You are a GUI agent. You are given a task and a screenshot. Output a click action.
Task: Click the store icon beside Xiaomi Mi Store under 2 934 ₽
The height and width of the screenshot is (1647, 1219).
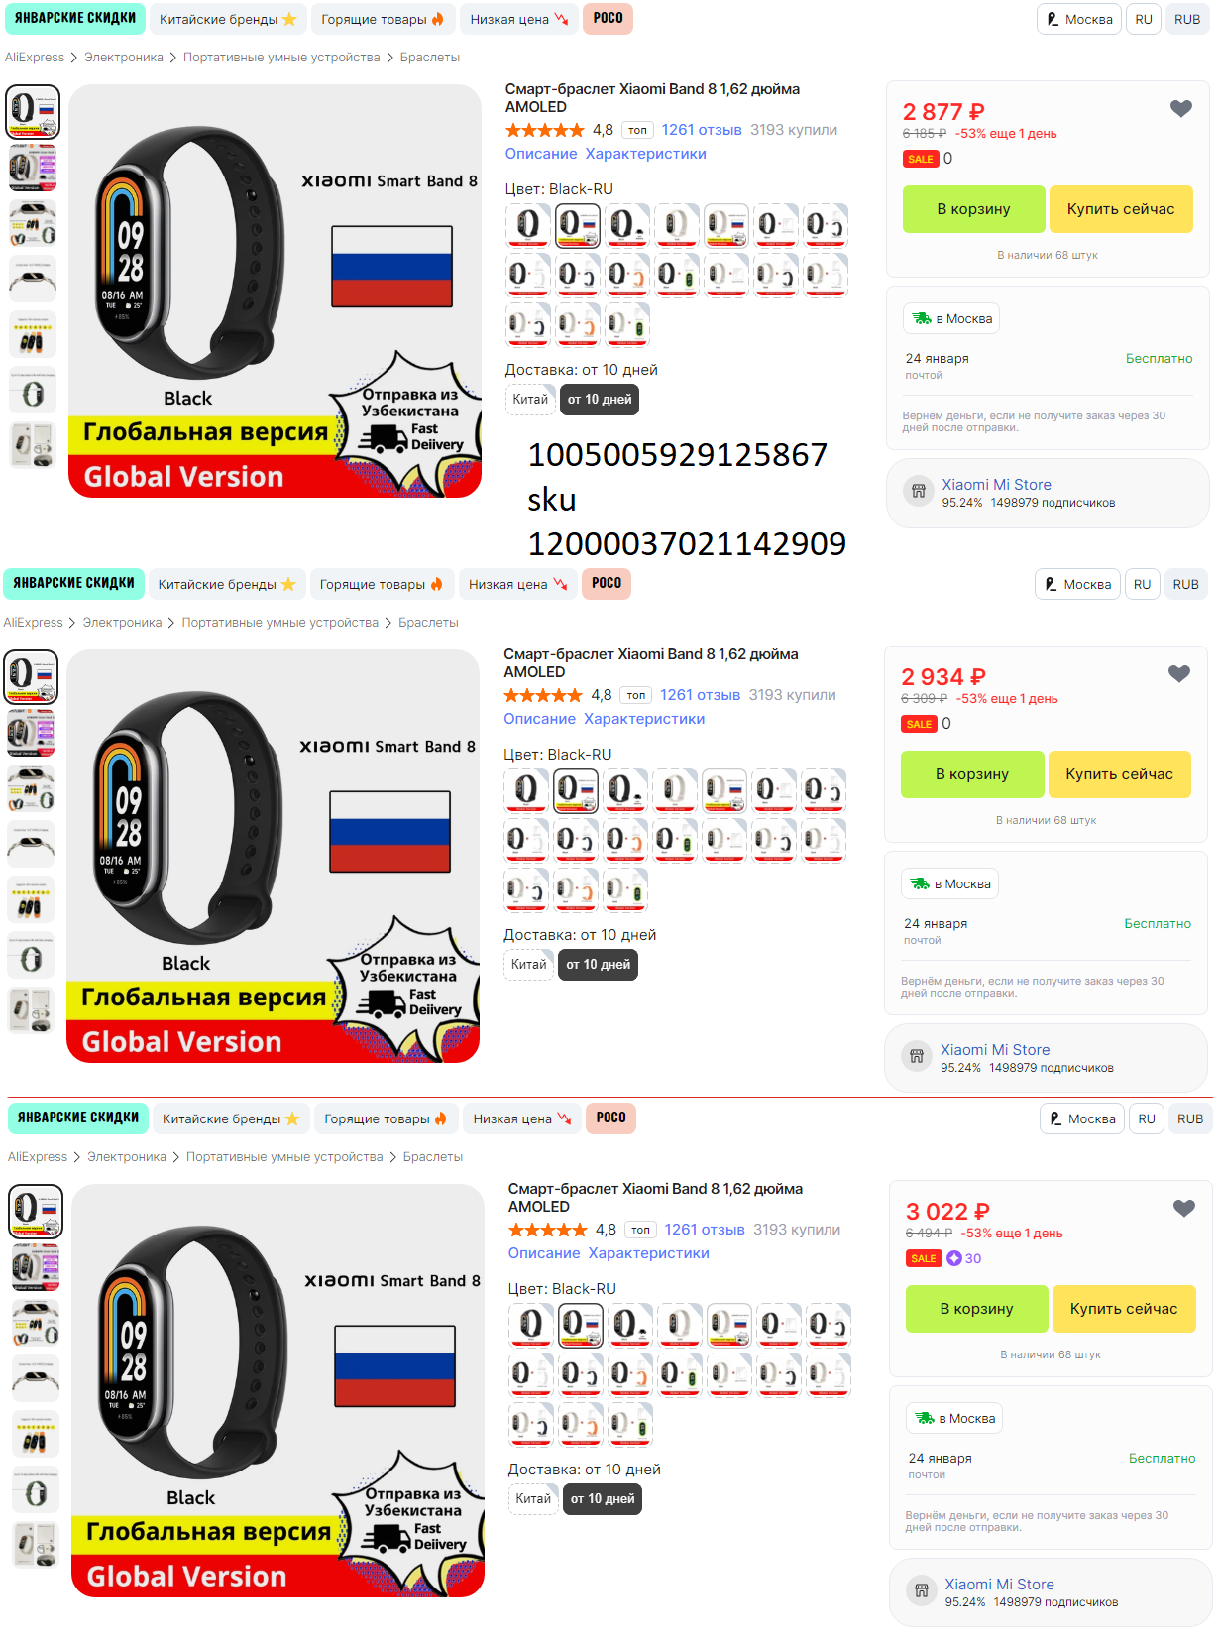tap(917, 1057)
